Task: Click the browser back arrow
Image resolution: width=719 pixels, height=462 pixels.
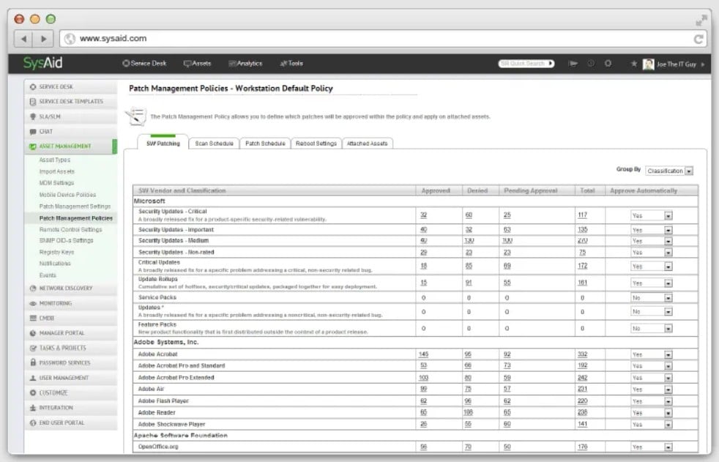Action: tap(23, 39)
